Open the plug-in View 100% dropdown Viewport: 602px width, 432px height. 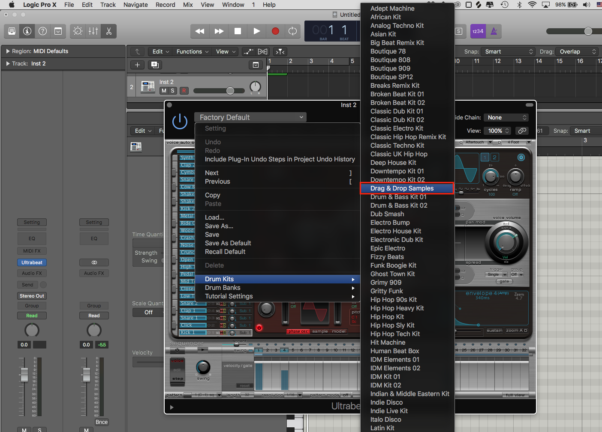[x=498, y=131]
